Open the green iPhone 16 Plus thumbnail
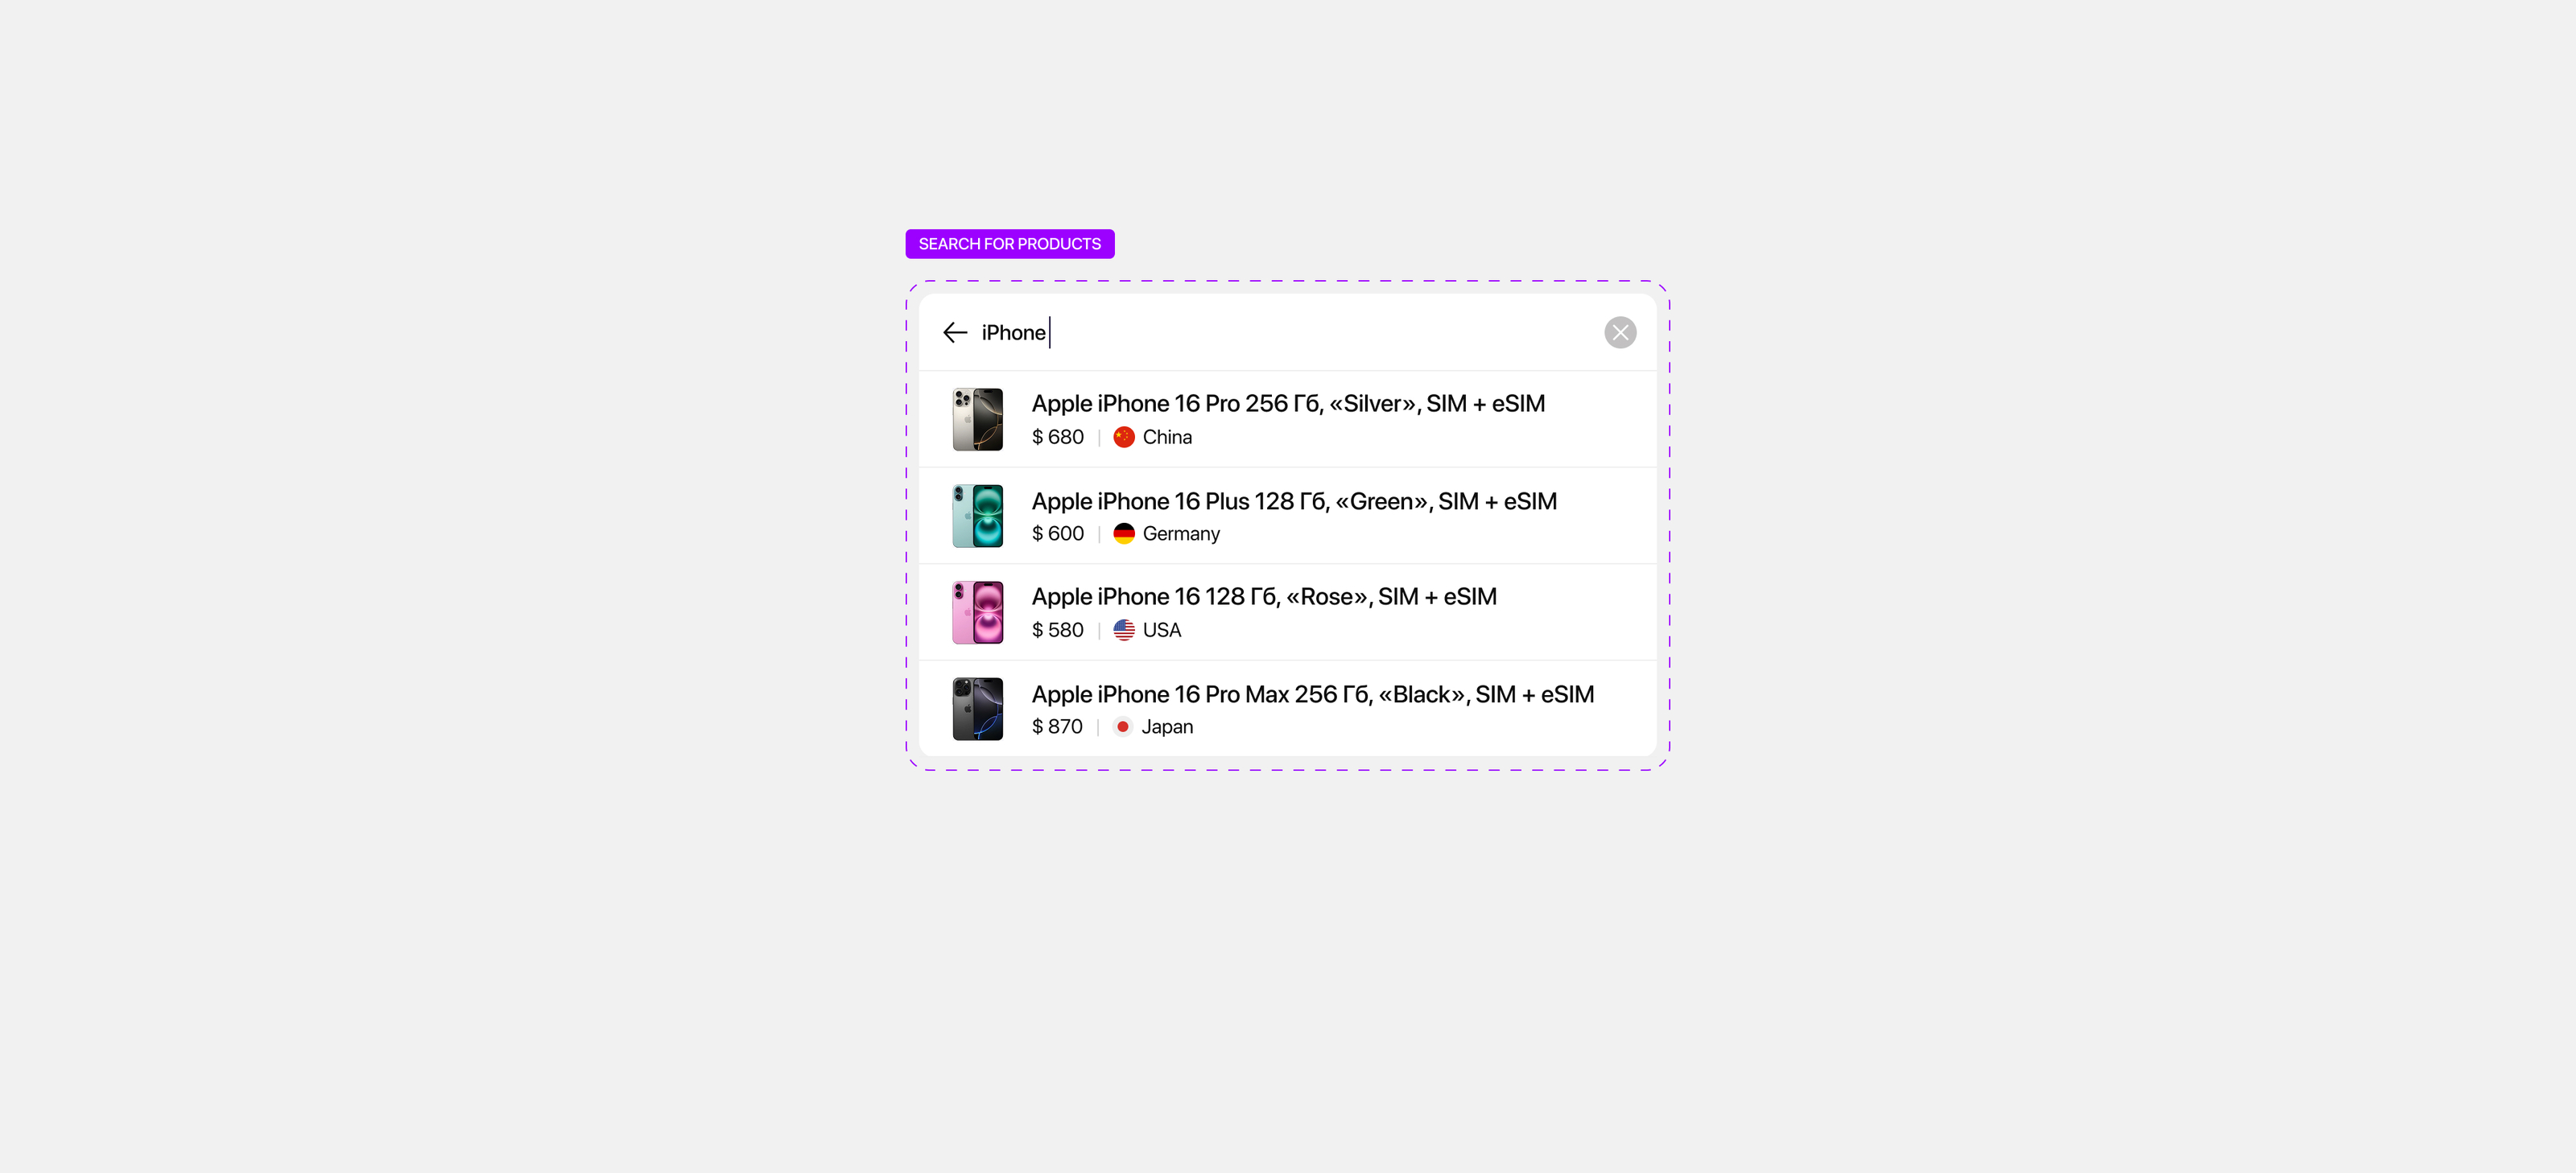2576x1173 pixels. pos(977,516)
